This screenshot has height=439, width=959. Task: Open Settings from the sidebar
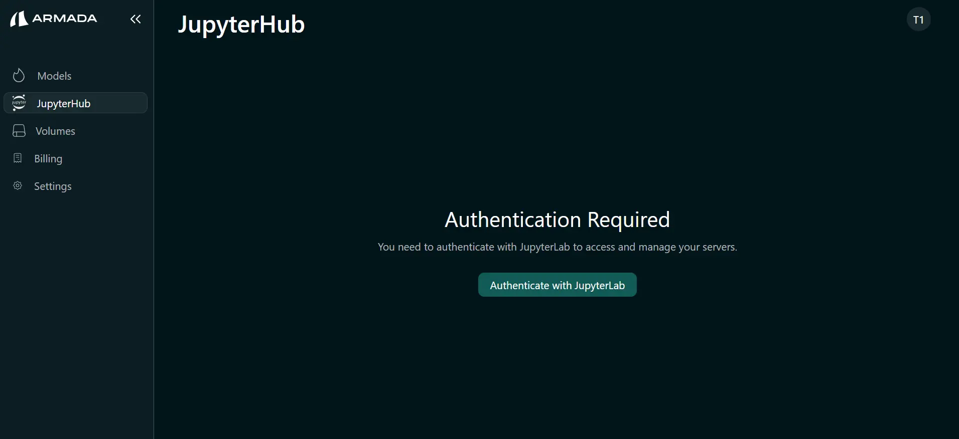[53, 186]
